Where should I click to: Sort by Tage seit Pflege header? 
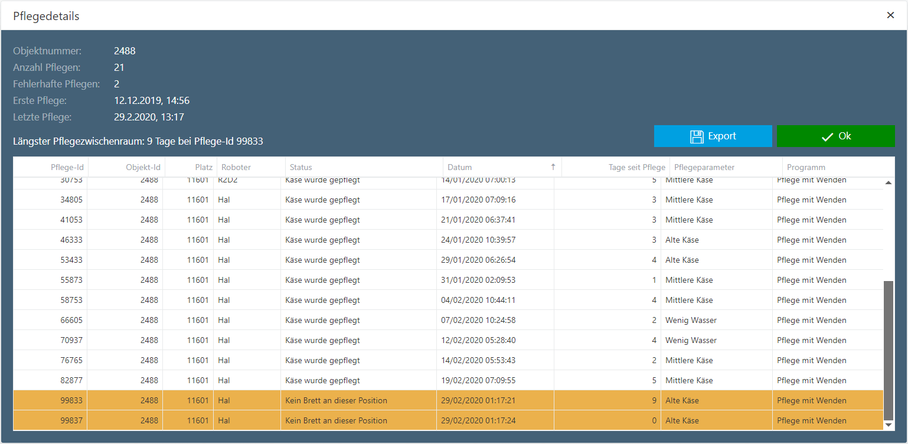click(x=615, y=167)
